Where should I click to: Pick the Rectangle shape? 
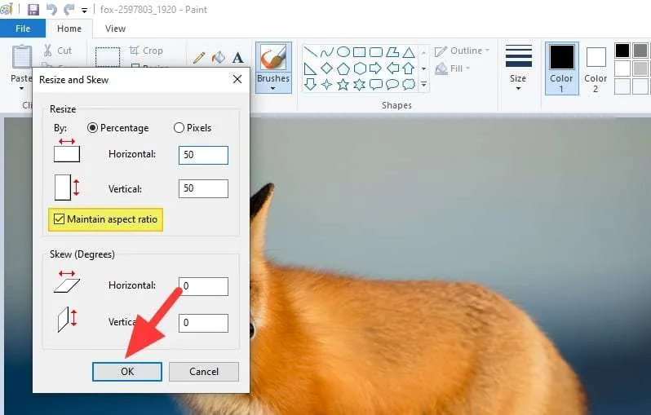[x=359, y=52]
